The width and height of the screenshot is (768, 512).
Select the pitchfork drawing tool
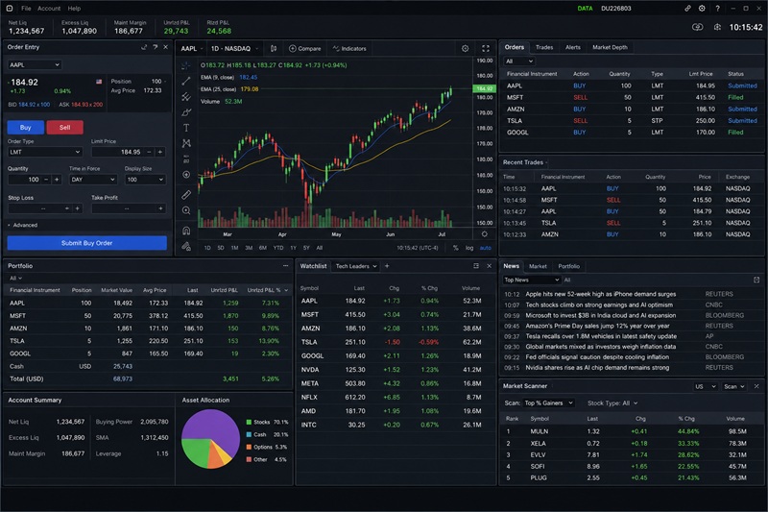click(x=185, y=96)
